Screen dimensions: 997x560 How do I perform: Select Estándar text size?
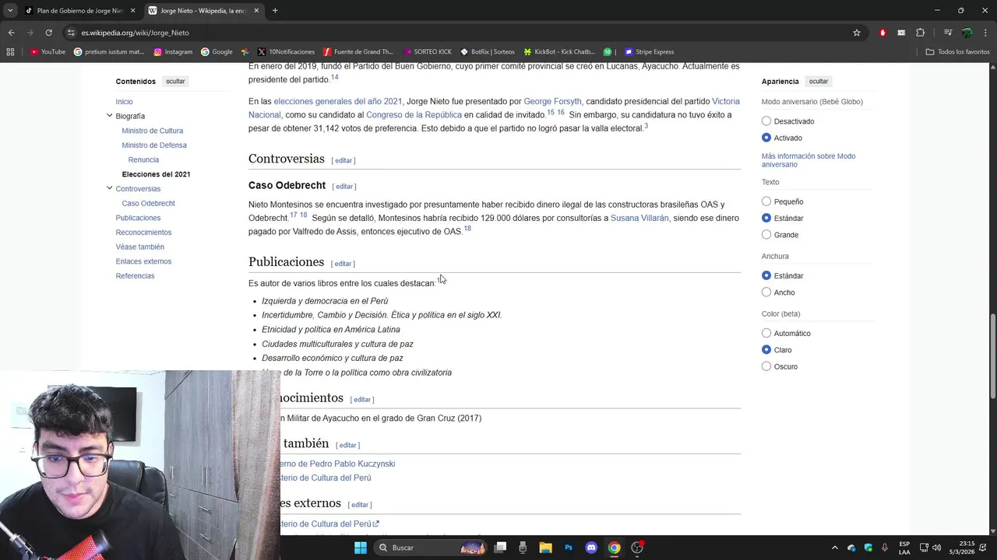(x=766, y=218)
